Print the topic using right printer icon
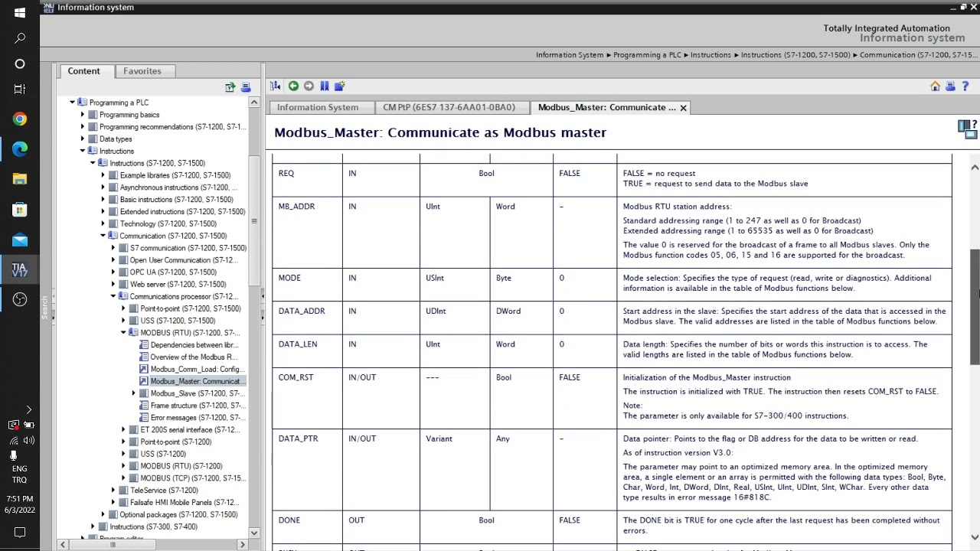The width and height of the screenshot is (980, 551). pos(950,86)
